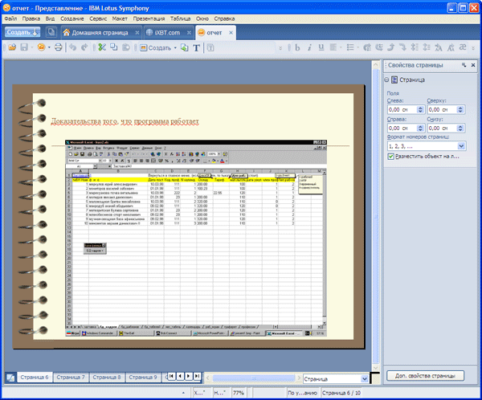This screenshot has height=400, width=482.
Task: Click the blue Создать button in tab bar
Action: [x=22, y=32]
